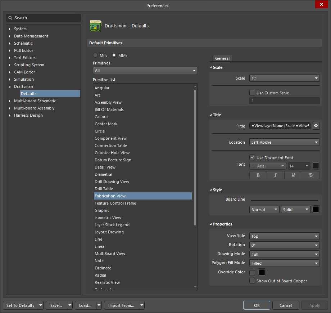Select Realistic View primitive
This screenshot has height=313, width=331.
tap(143, 282)
